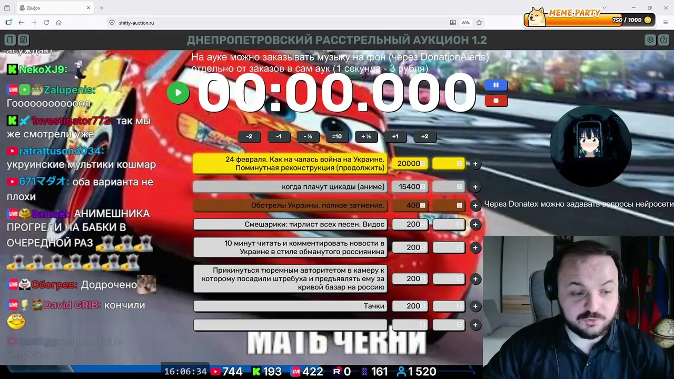Screen dimensions: 674x379
Task: Click chat username 'NekoXJ9:'
Action: pos(43,69)
